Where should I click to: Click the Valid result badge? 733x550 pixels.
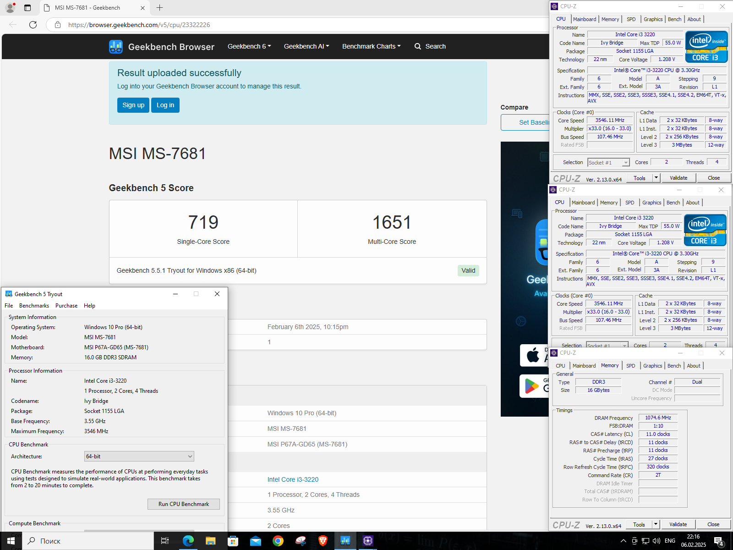click(468, 270)
